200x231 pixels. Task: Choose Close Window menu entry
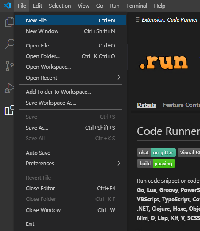click(x=70, y=210)
